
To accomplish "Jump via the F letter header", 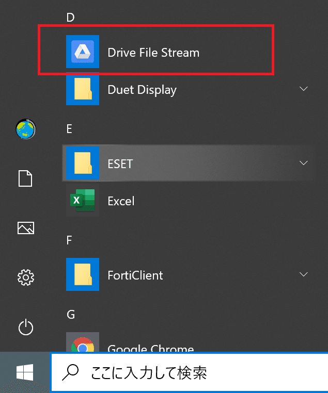I will (69, 240).
